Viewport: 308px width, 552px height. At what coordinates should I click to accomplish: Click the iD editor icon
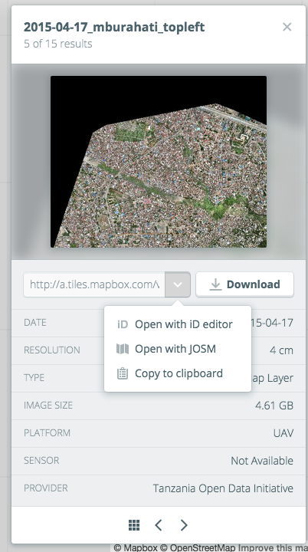coord(122,324)
